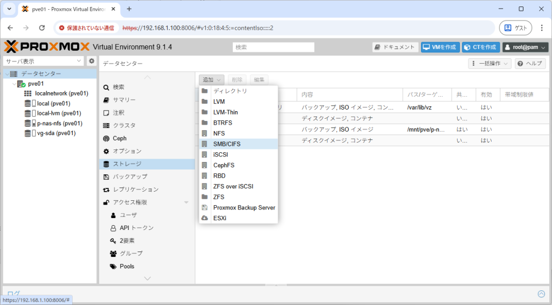Click the Backup floppy disk icon
Image resolution: width=552 pixels, height=305 pixels.
click(x=106, y=177)
